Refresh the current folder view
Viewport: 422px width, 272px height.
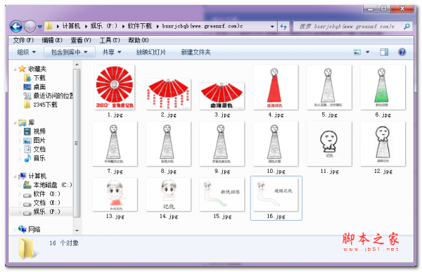pyautogui.click(x=283, y=27)
